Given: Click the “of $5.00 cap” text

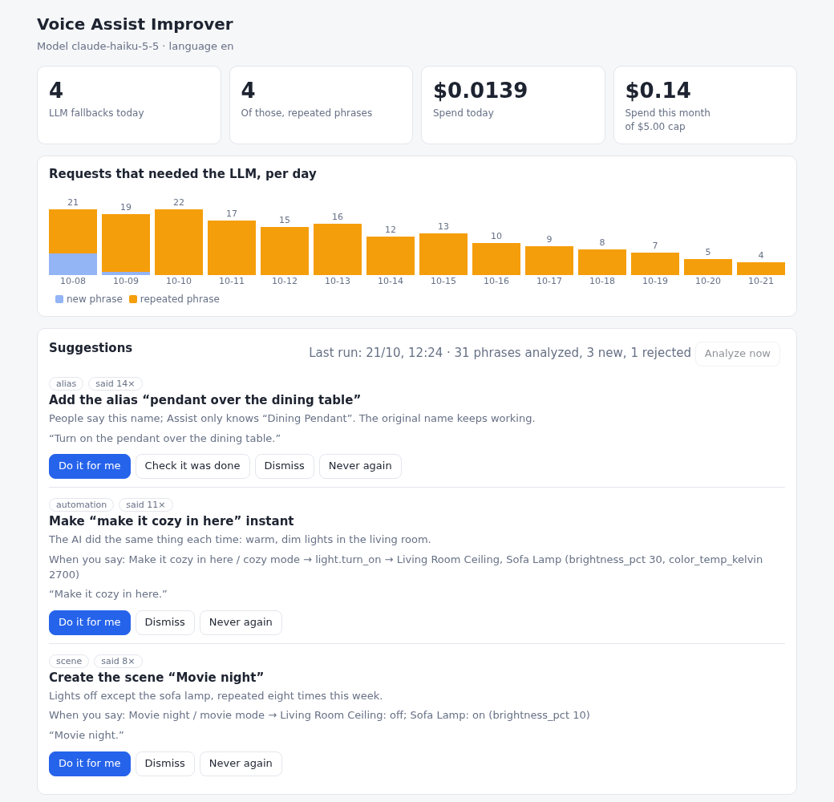Looking at the screenshot, I should point(654,127).
